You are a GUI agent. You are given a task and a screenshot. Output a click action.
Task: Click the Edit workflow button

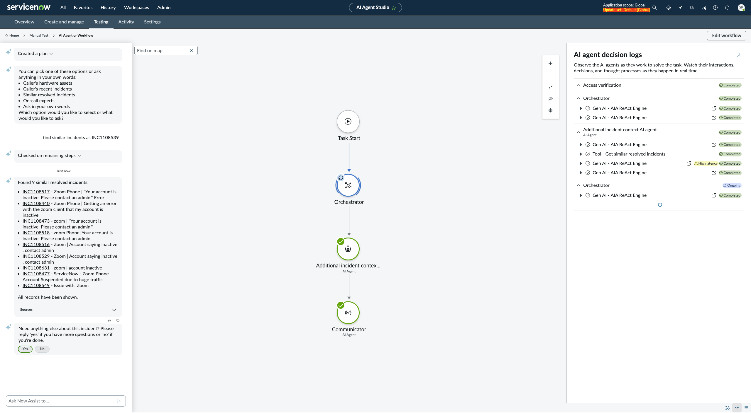727,36
